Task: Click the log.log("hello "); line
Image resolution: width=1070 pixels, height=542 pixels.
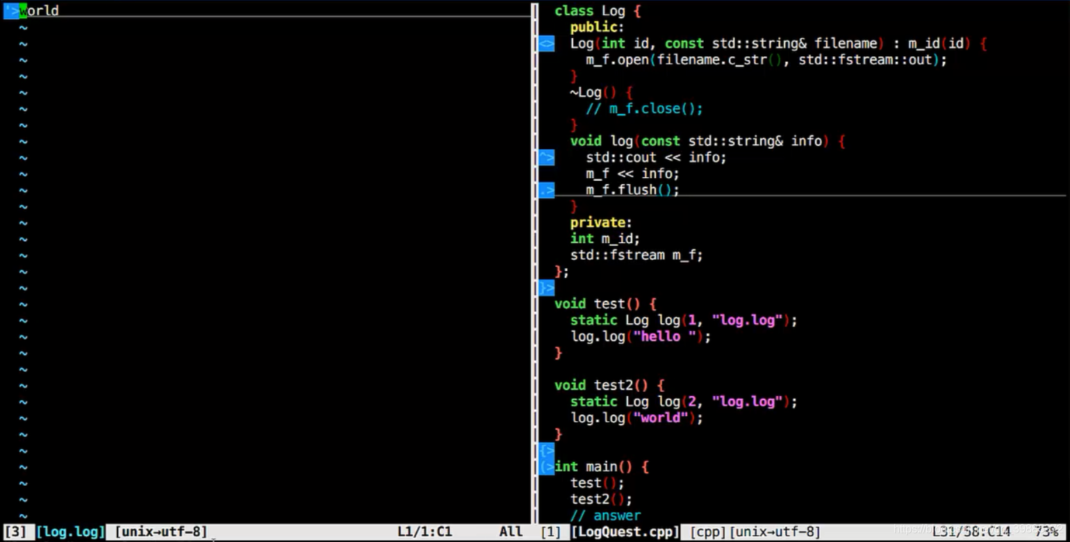Action: (x=641, y=336)
